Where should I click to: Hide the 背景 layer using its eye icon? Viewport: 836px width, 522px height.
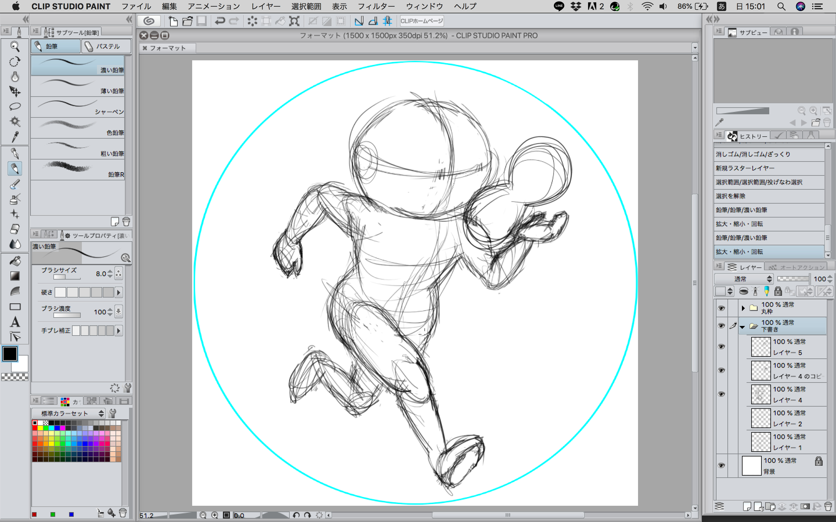(721, 465)
